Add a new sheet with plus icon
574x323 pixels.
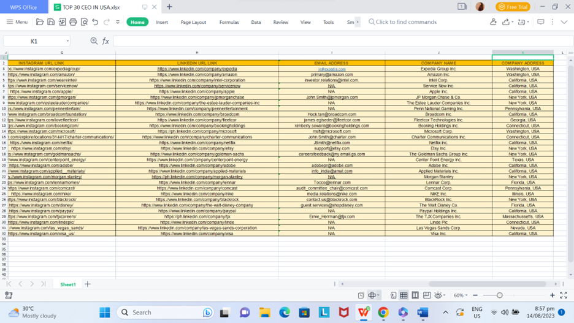click(x=88, y=284)
